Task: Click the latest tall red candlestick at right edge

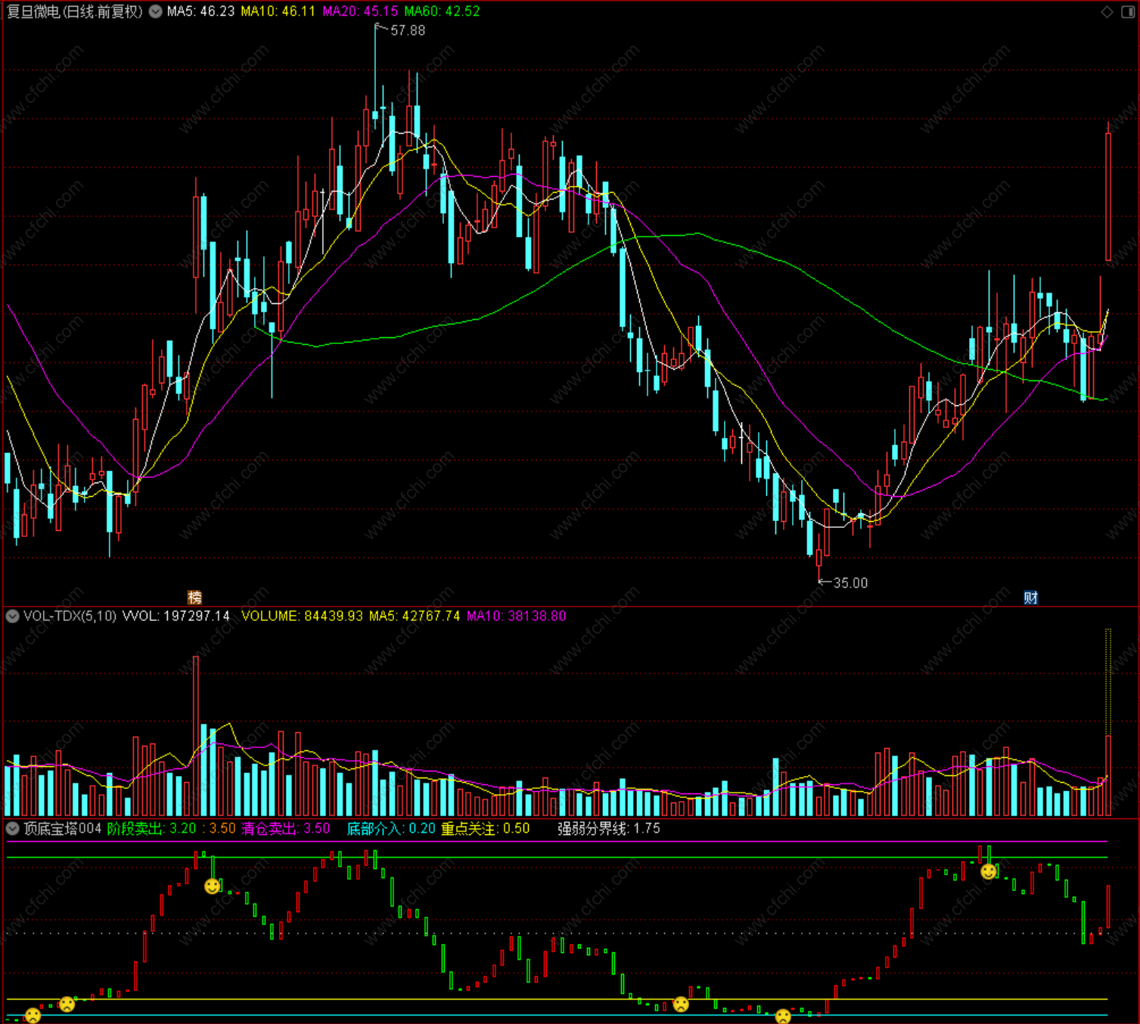Action: pos(1108,197)
